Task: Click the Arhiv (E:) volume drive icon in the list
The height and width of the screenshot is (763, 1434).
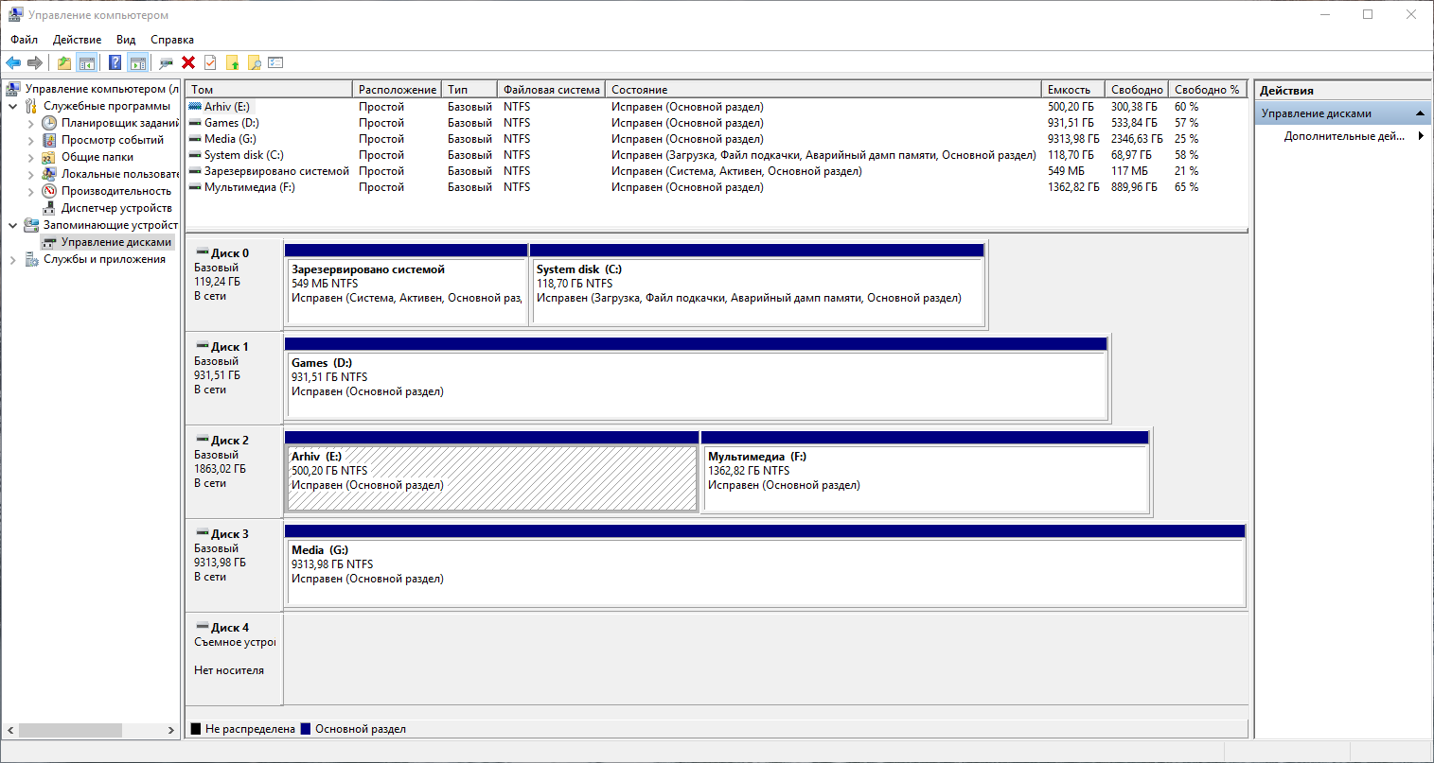Action: tap(195, 107)
